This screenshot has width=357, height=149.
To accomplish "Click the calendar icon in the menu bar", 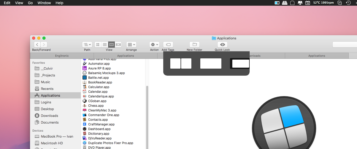I will coord(308,3).
